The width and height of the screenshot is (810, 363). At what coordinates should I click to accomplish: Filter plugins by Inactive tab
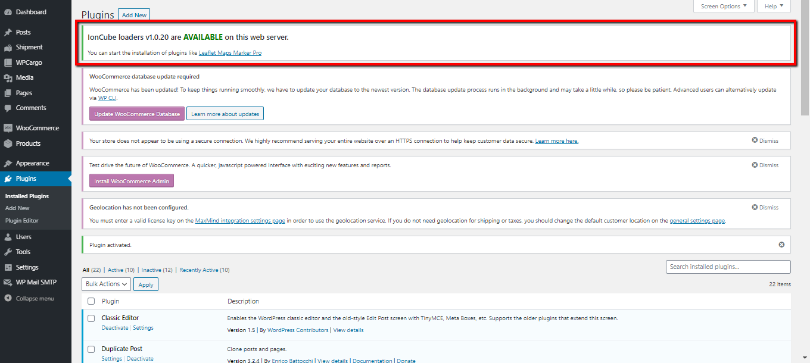pyautogui.click(x=151, y=270)
